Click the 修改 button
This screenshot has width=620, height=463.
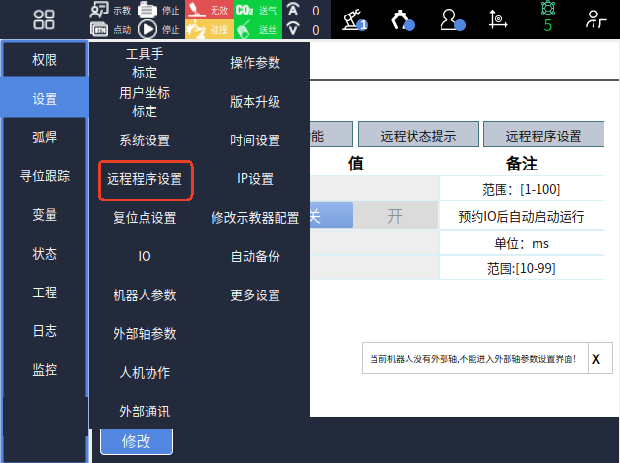tap(136, 442)
